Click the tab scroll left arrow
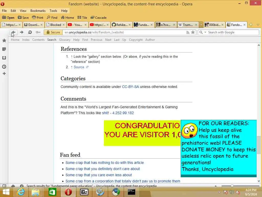The height and width of the screenshot is (197, 262). pos(201,25)
